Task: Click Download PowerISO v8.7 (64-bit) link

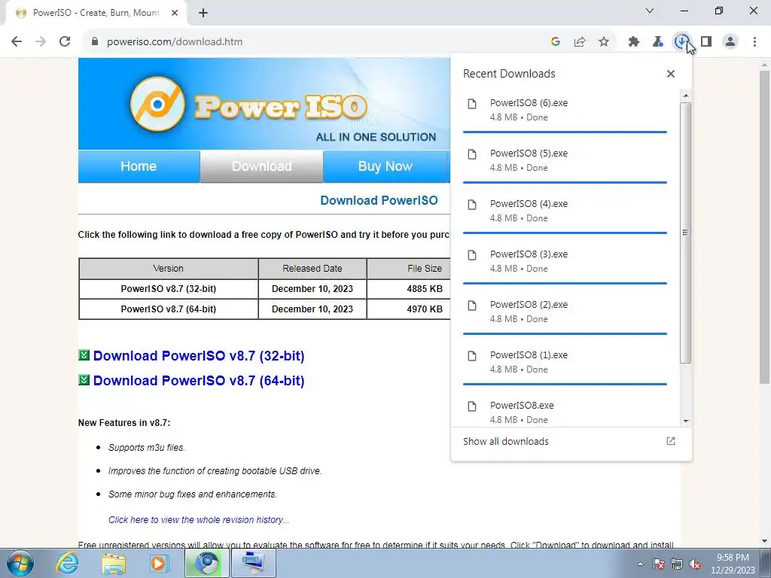Action: 199,381
